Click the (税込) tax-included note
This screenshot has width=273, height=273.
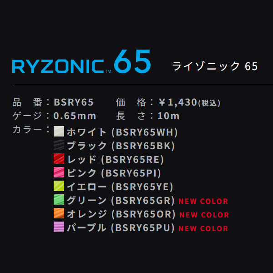coord(209,103)
